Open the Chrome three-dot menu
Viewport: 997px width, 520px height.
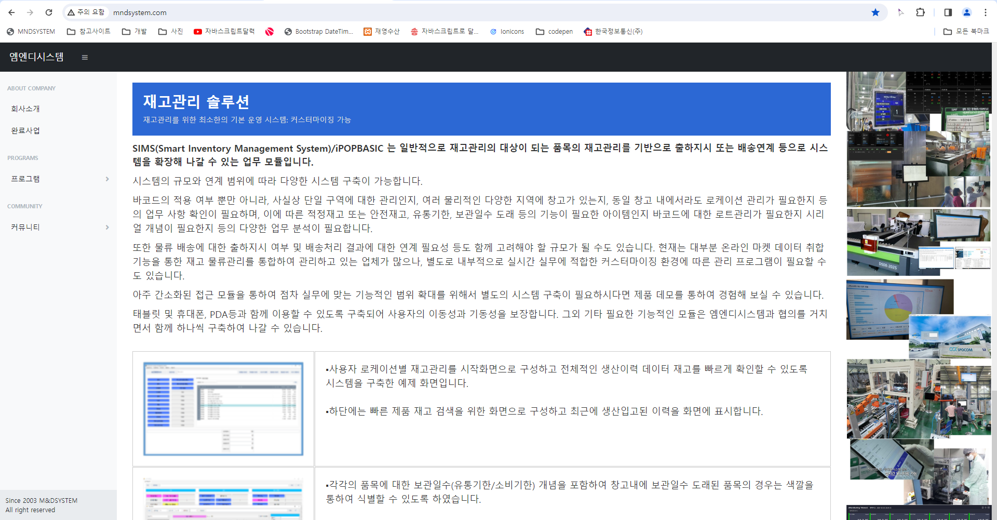coord(986,12)
